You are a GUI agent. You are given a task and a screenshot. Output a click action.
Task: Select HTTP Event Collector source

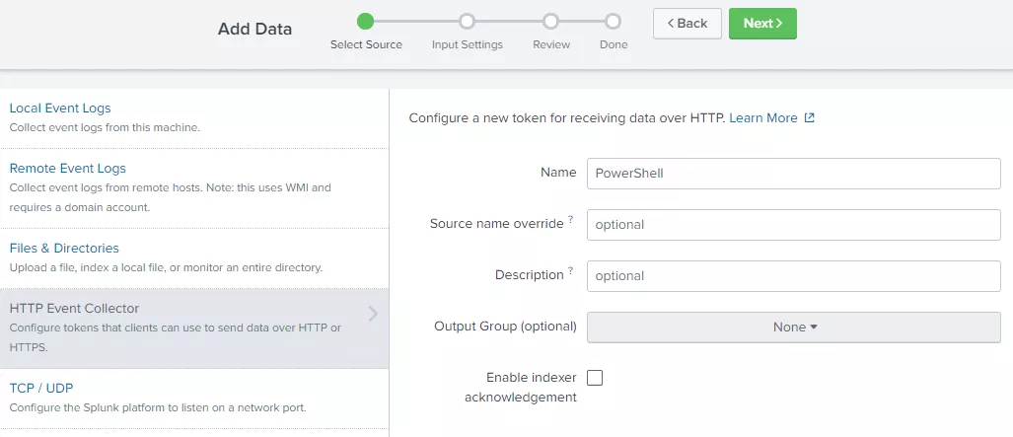tap(194, 328)
